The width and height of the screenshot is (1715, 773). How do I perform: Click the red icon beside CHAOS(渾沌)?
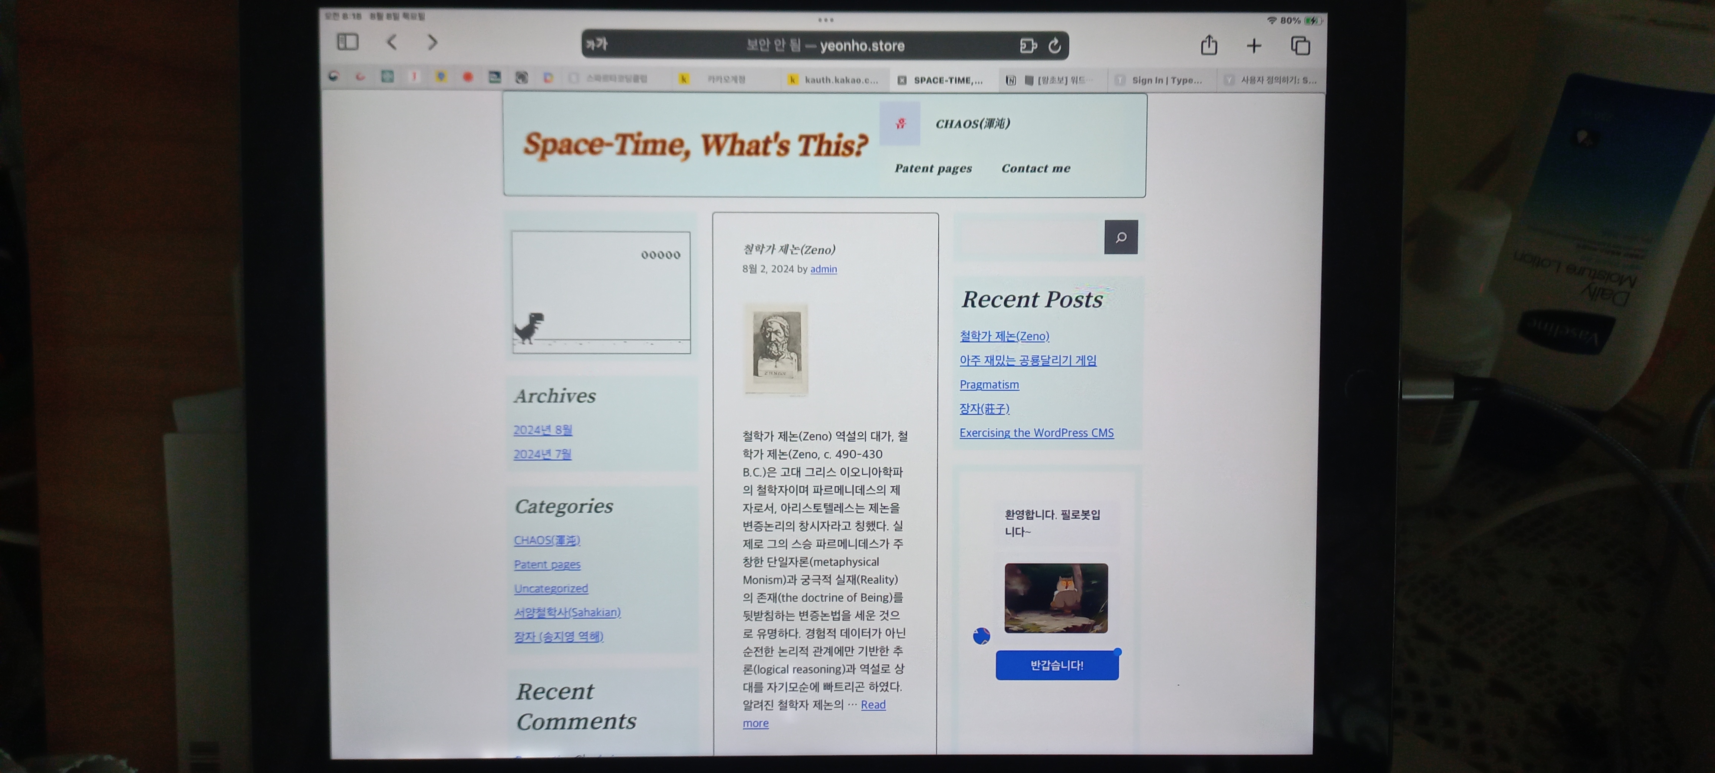pyautogui.click(x=900, y=123)
